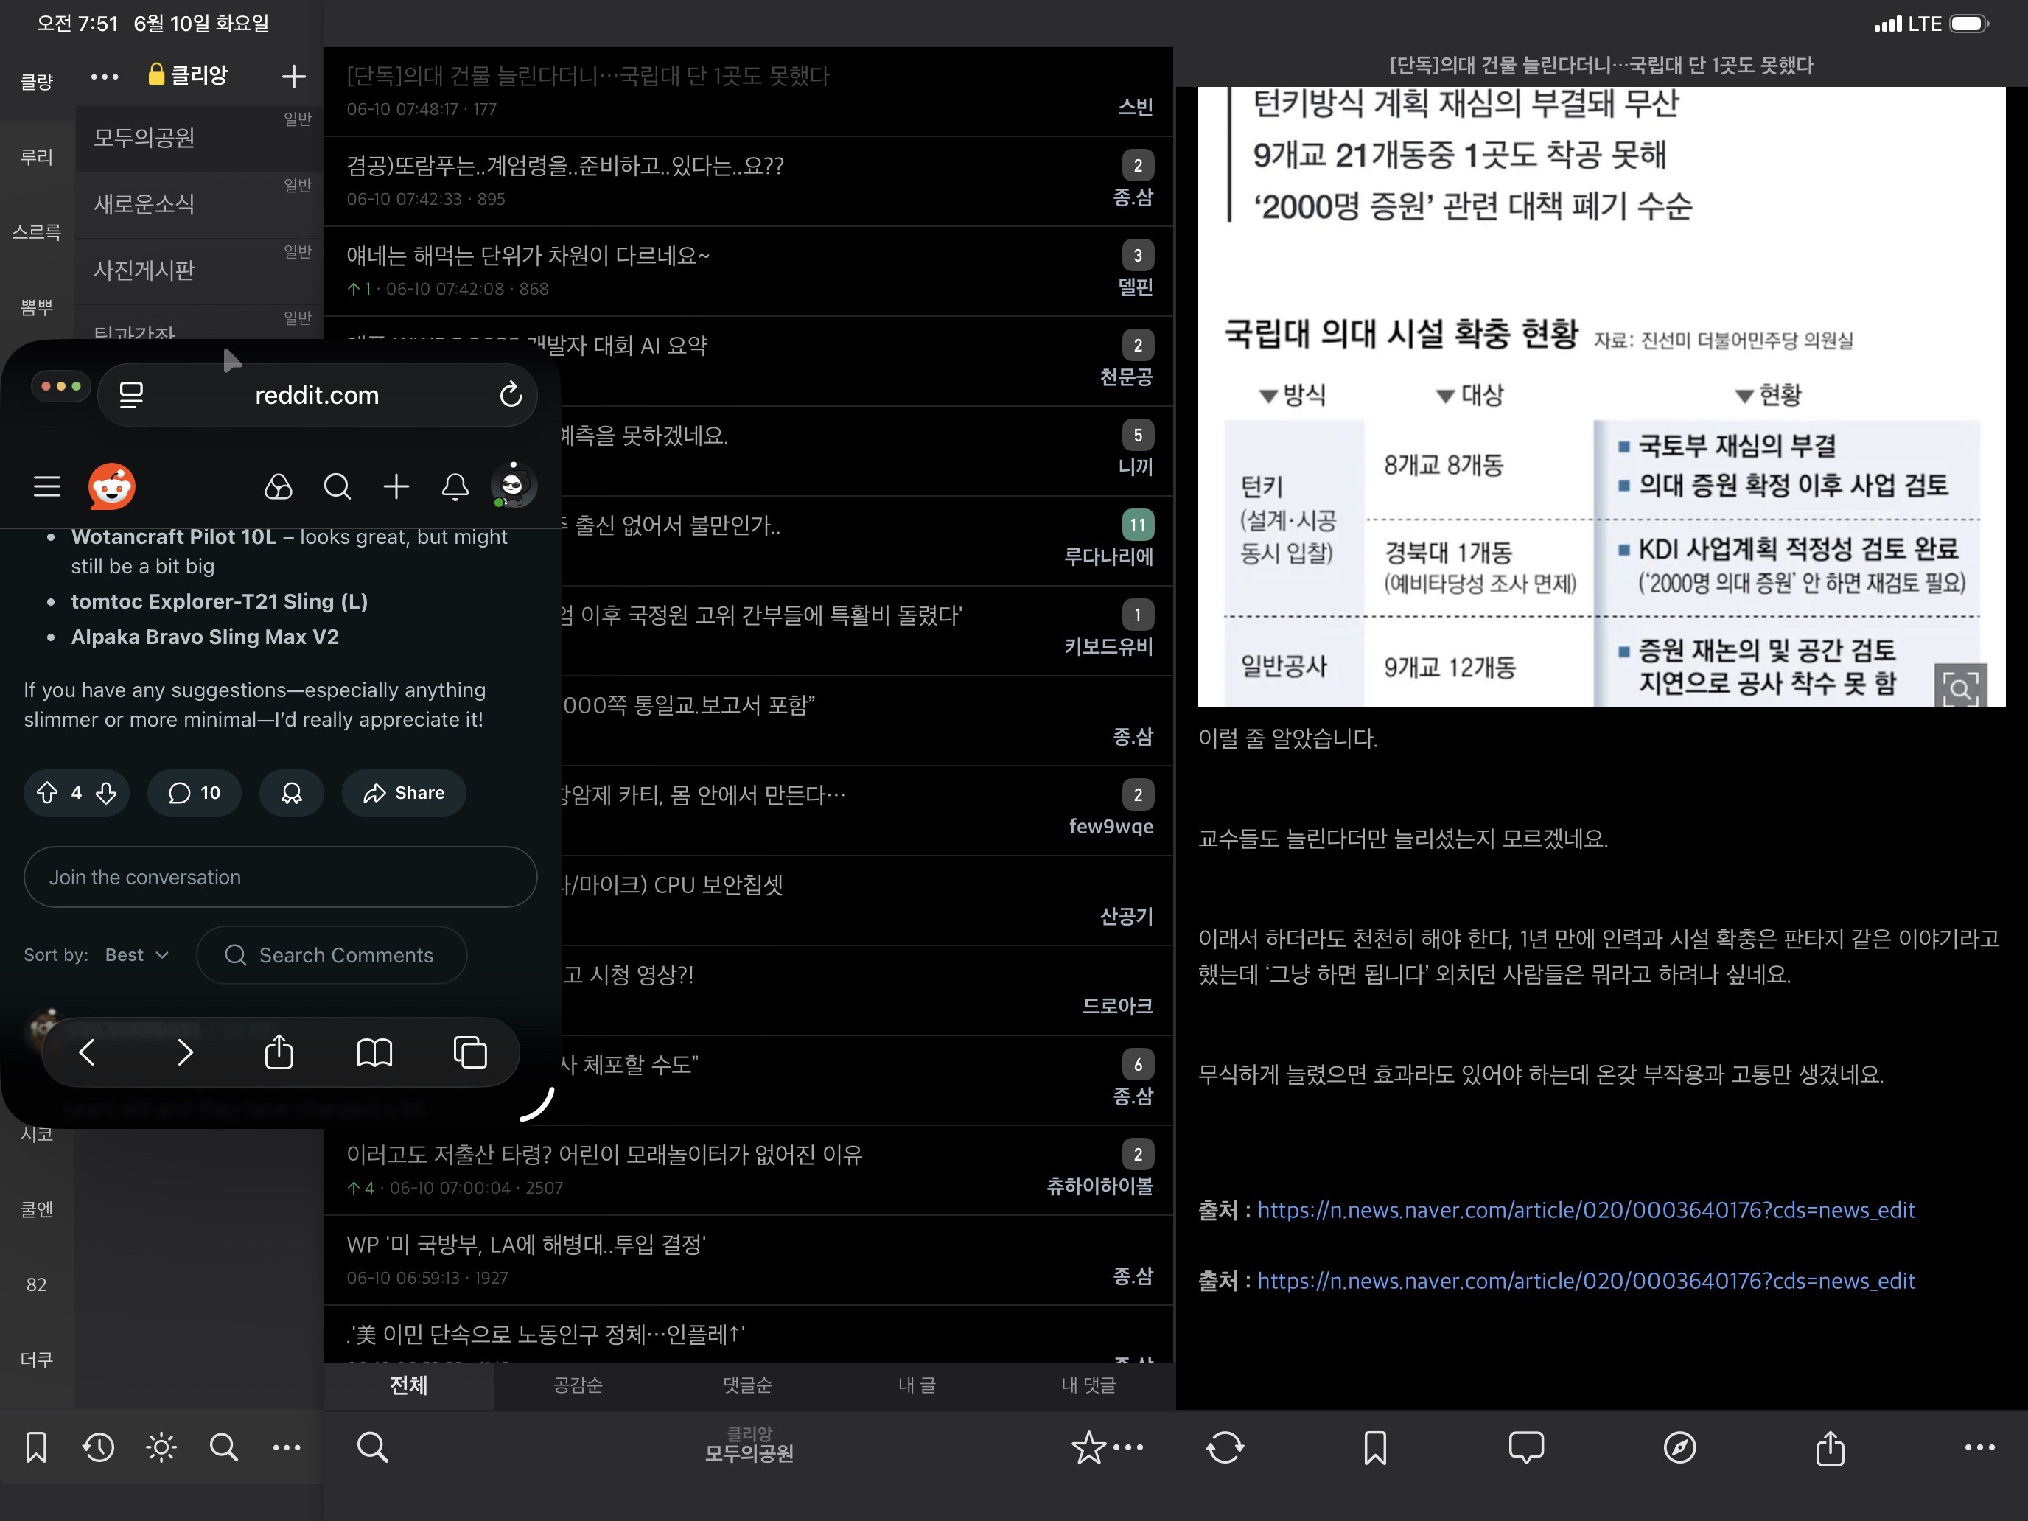Screen dimensions: 2028x1521
Task: Open the first naver news source link
Action: 1585,1210
